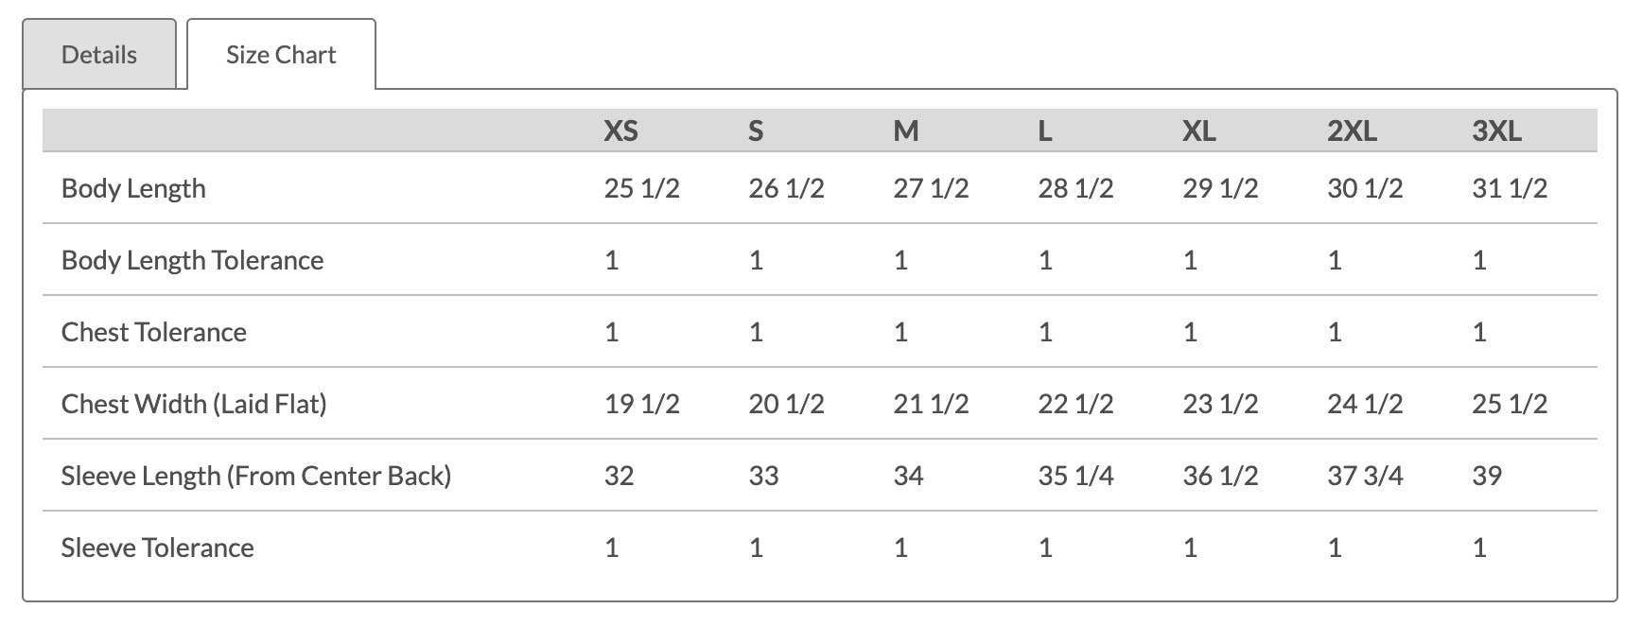This screenshot has width=1642, height=626.
Task: Click the Chest Width (Laid Flat) label
Action: tap(194, 404)
